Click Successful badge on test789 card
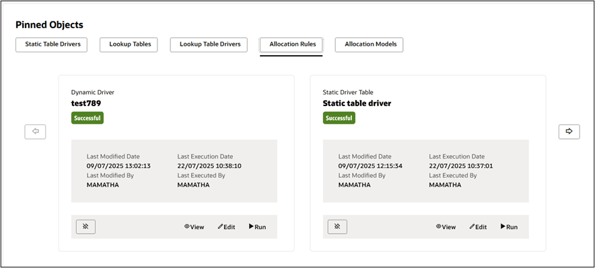 pos(87,118)
